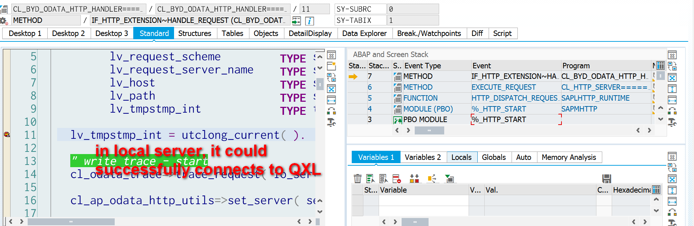The width and height of the screenshot is (694, 226).
Task: Open the Locals tab
Action: (x=461, y=157)
